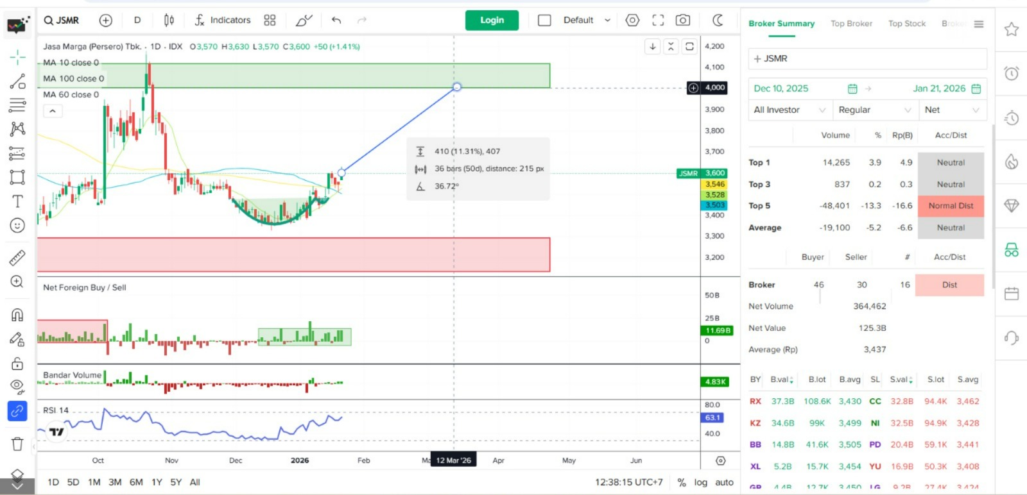1027x495 pixels.
Task: Toggle hide all drawings eye icon
Action: click(x=17, y=386)
